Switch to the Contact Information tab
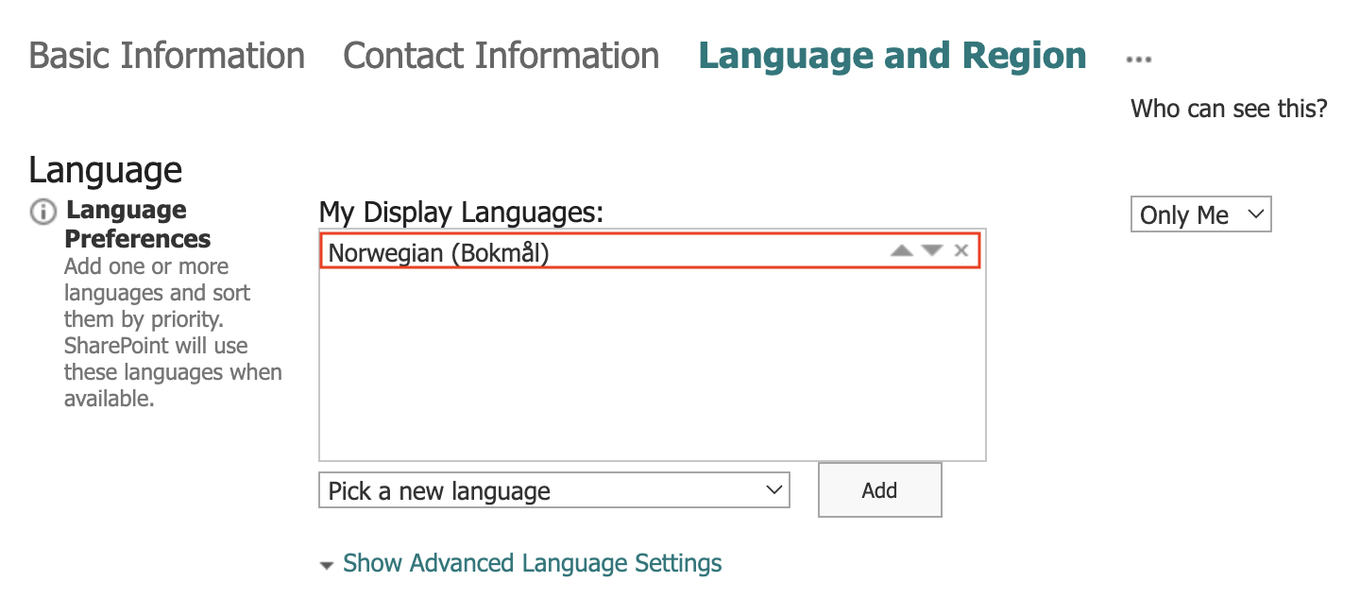This screenshot has width=1360, height=599. (x=501, y=55)
